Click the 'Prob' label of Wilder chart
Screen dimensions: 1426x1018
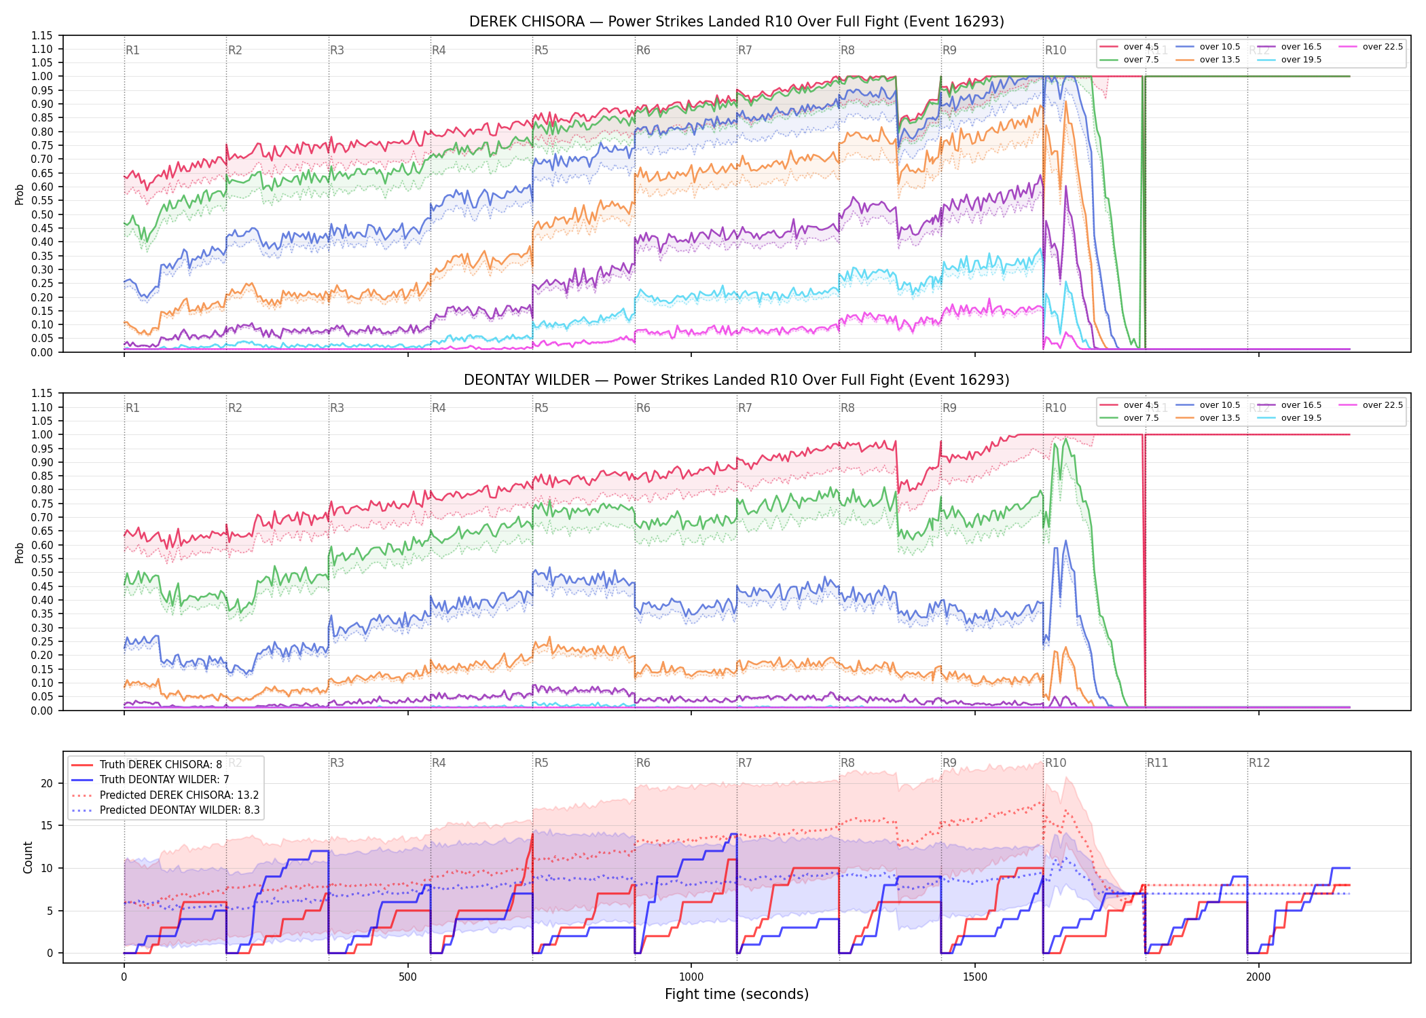click(20, 552)
